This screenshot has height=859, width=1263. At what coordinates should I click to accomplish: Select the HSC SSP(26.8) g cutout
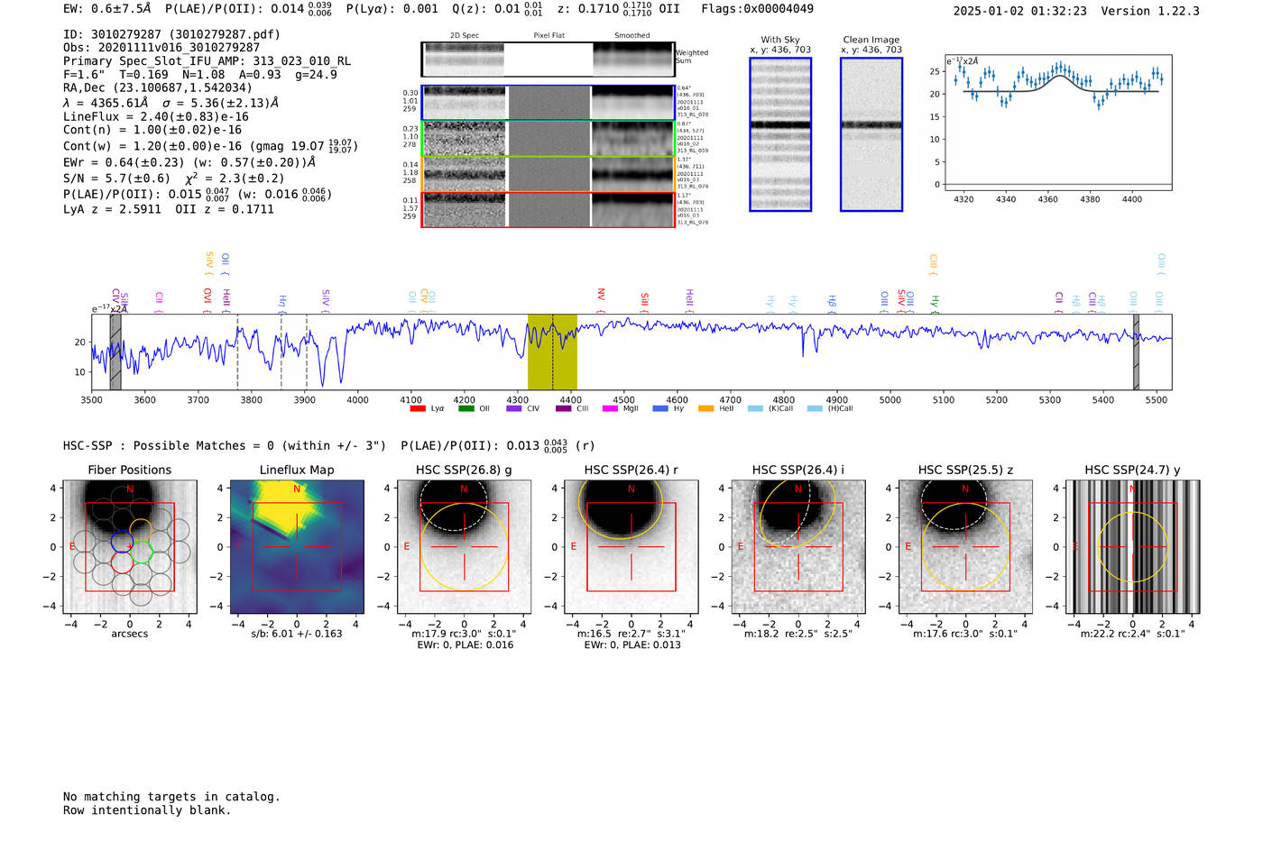pyautogui.click(x=464, y=547)
